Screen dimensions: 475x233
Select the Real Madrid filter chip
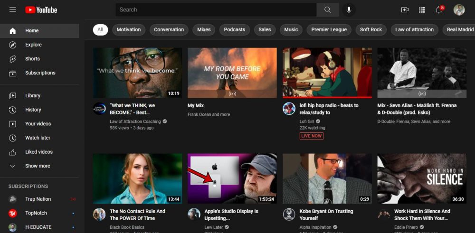[x=459, y=29]
